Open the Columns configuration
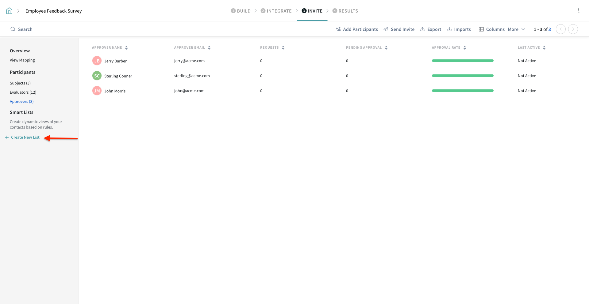 click(491, 29)
